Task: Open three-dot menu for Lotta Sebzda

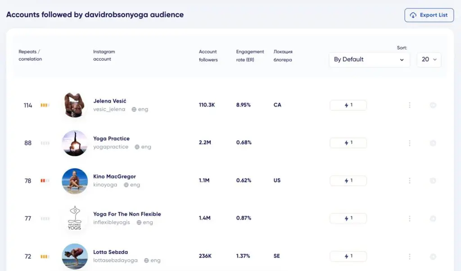Action: [410, 257]
